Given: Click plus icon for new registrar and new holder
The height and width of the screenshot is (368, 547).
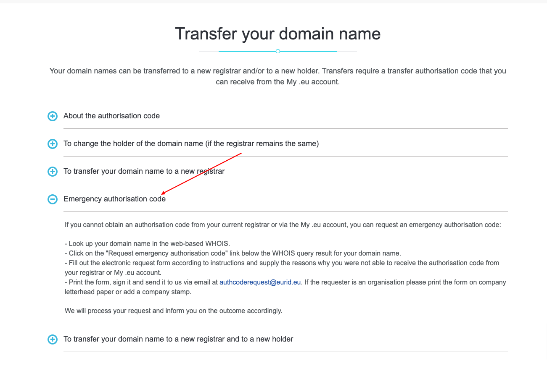Looking at the screenshot, I should tap(52, 339).
